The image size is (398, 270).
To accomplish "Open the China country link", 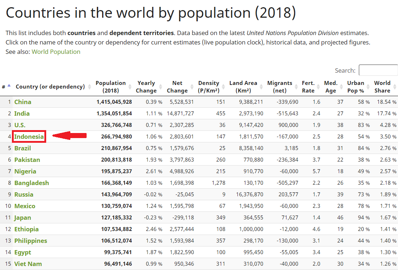I will [x=23, y=102].
